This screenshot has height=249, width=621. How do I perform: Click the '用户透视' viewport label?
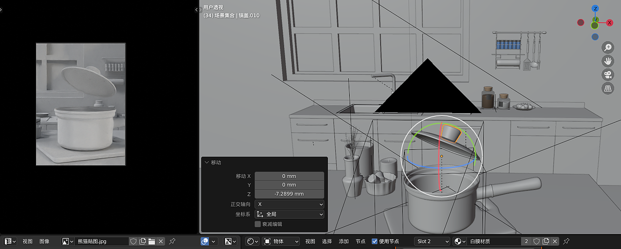[214, 7]
